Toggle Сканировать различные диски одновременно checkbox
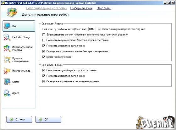The width and height of the screenshot is (176, 130). (x=44, y=81)
